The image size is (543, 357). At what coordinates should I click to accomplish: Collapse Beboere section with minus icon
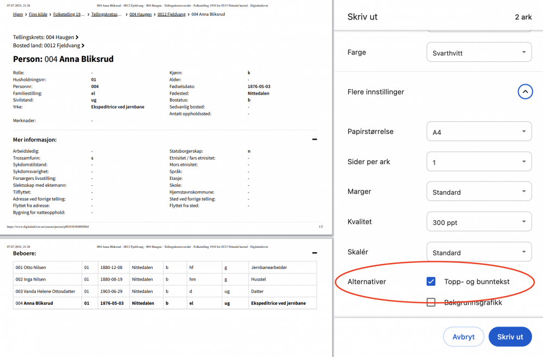[x=314, y=253]
